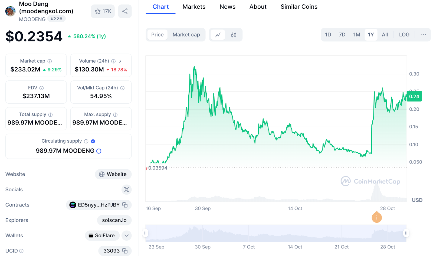The image size is (433, 256).
Task: Click the UCID info icon
Action: (x=21, y=251)
